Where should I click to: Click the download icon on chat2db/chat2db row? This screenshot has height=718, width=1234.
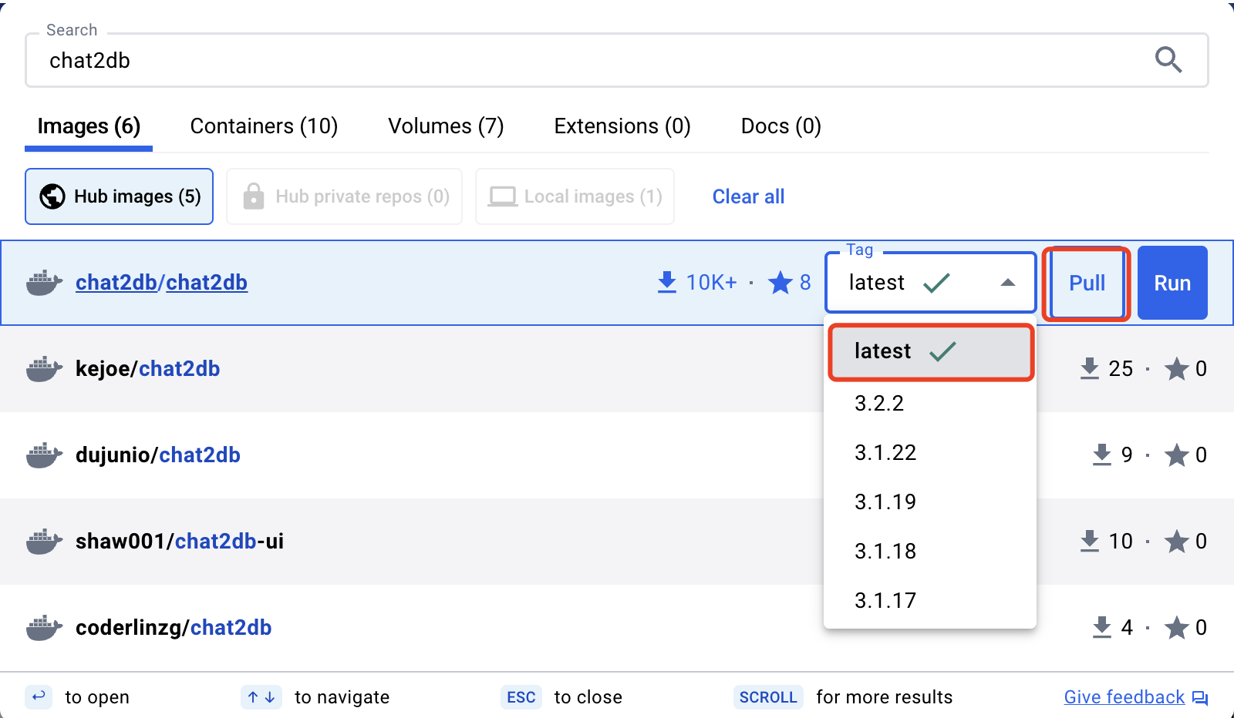point(666,283)
